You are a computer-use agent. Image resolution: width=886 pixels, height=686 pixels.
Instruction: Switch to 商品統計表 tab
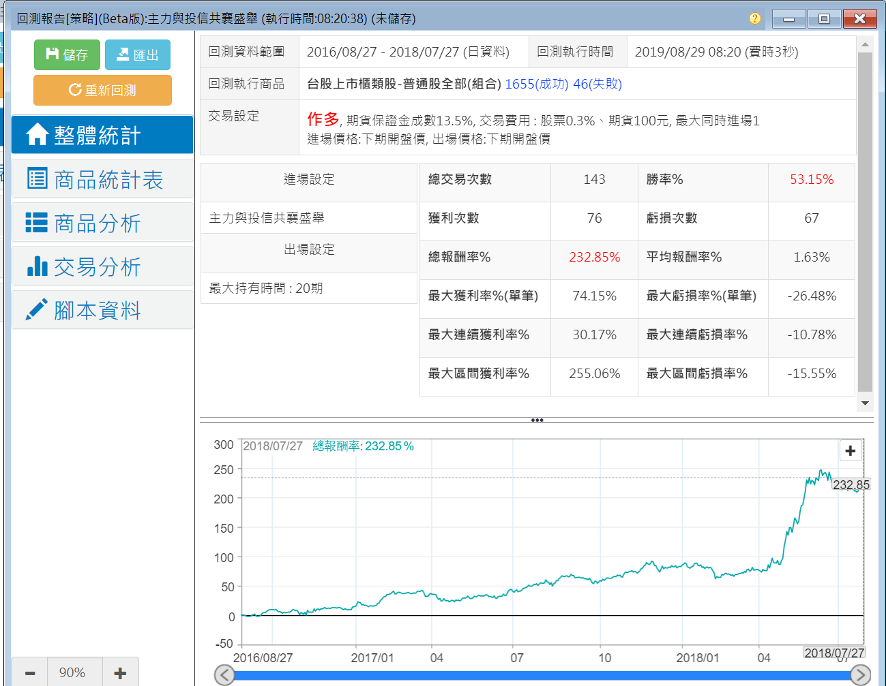click(x=102, y=179)
